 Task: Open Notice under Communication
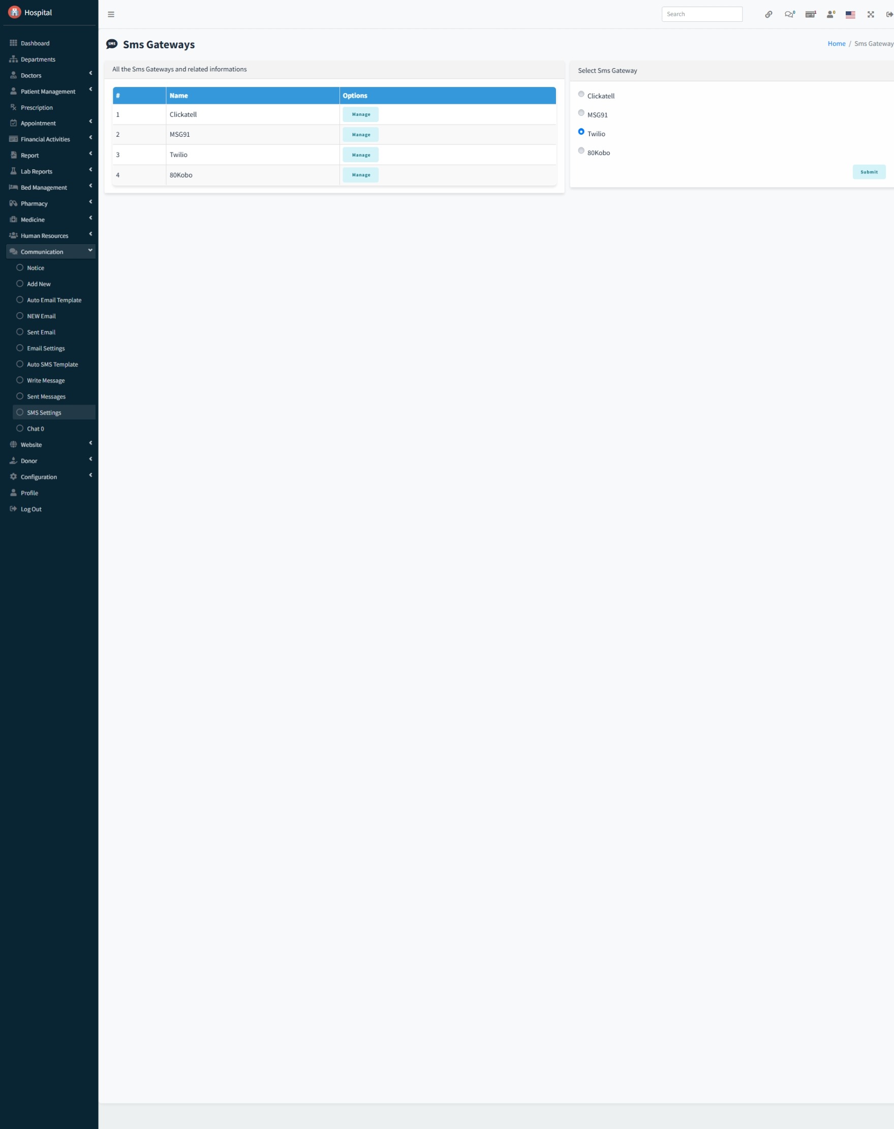[x=54, y=268]
